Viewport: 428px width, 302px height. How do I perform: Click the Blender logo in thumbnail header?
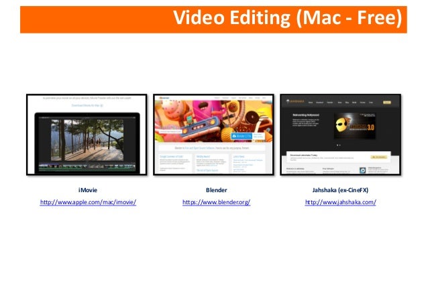pos(164,98)
